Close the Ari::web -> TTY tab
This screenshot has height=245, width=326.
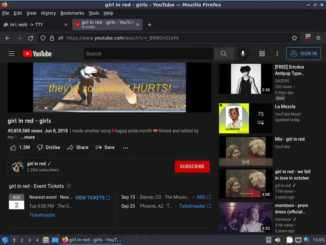66,25
